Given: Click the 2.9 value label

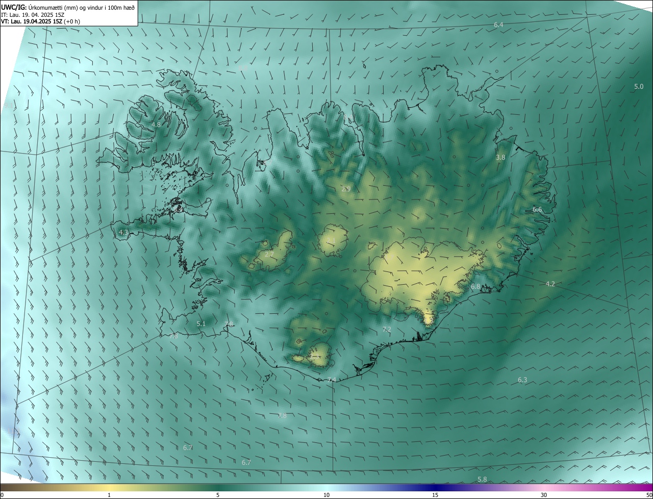Looking at the screenshot, I should [346, 189].
